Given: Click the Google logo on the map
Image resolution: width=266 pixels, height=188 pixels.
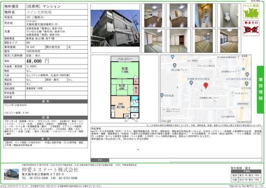Looking at the screenshot, I should [166, 121].
